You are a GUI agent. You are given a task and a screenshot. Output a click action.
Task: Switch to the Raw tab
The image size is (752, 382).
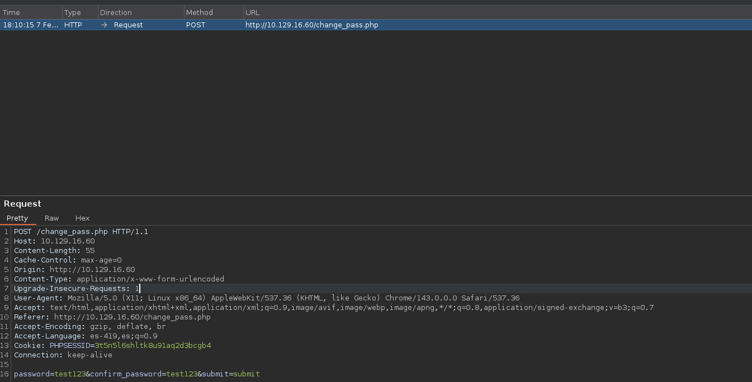click(51, 218)
